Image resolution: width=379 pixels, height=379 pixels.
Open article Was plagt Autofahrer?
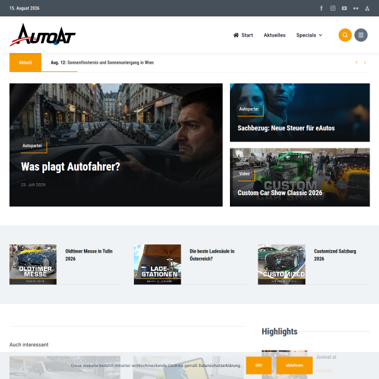pos(70,167)
